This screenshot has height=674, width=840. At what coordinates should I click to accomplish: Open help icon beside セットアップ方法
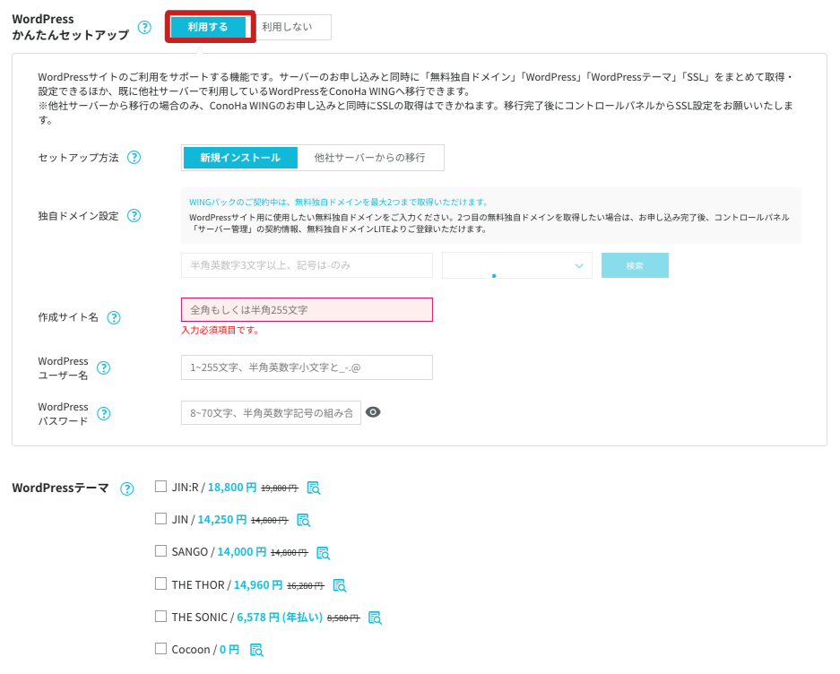pyautogui.click(x=134, y=158)
